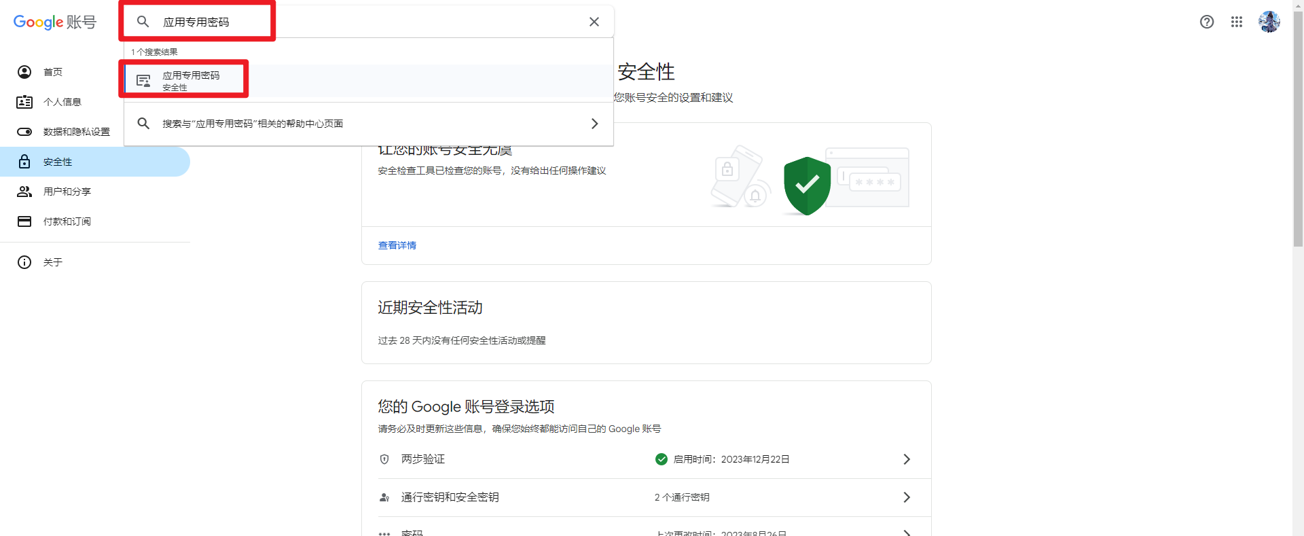The height and width of the screenshot is (536, 1304).
Task: Click the app password result icon
Action: click(x=143, y=81)
